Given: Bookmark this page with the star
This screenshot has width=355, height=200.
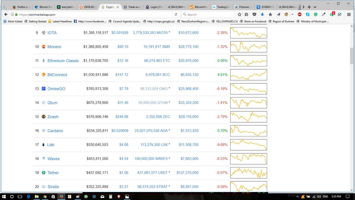Looking at the screenshot, I should click(x=240, y=14).
